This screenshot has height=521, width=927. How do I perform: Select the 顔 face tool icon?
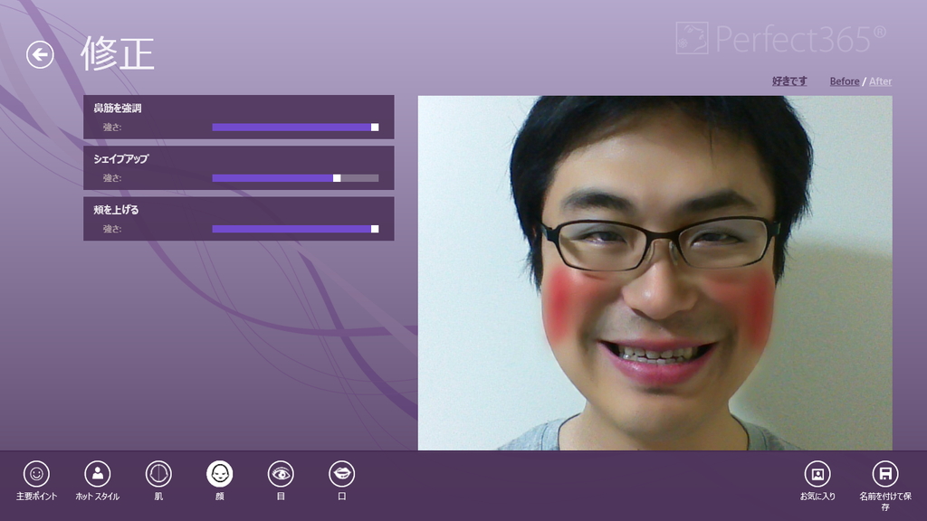[x=219, y=474]
